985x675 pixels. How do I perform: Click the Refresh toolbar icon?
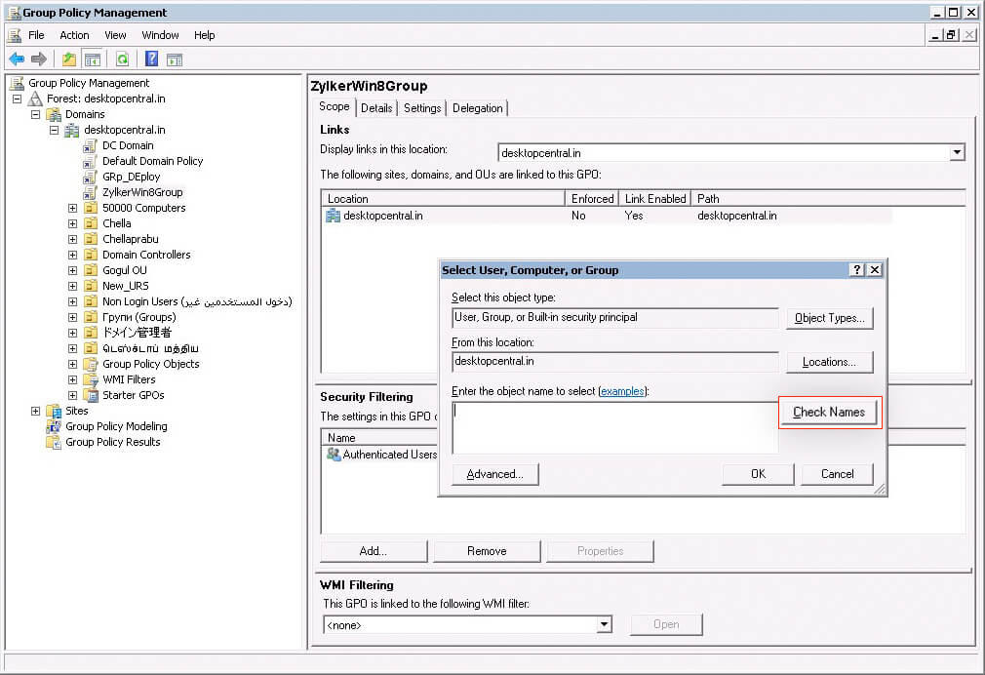coord(122,58)
